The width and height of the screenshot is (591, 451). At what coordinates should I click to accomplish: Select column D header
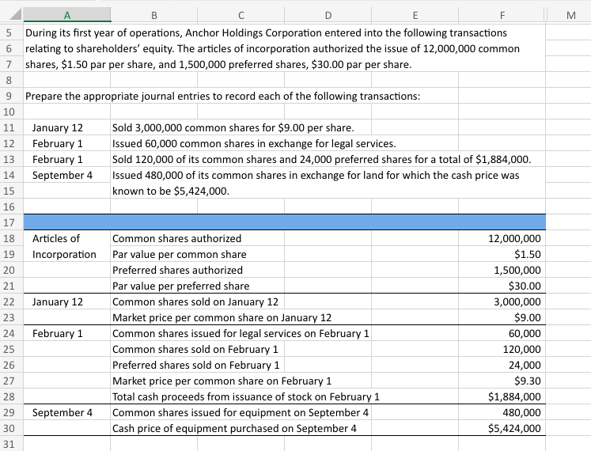pos(328,15)
